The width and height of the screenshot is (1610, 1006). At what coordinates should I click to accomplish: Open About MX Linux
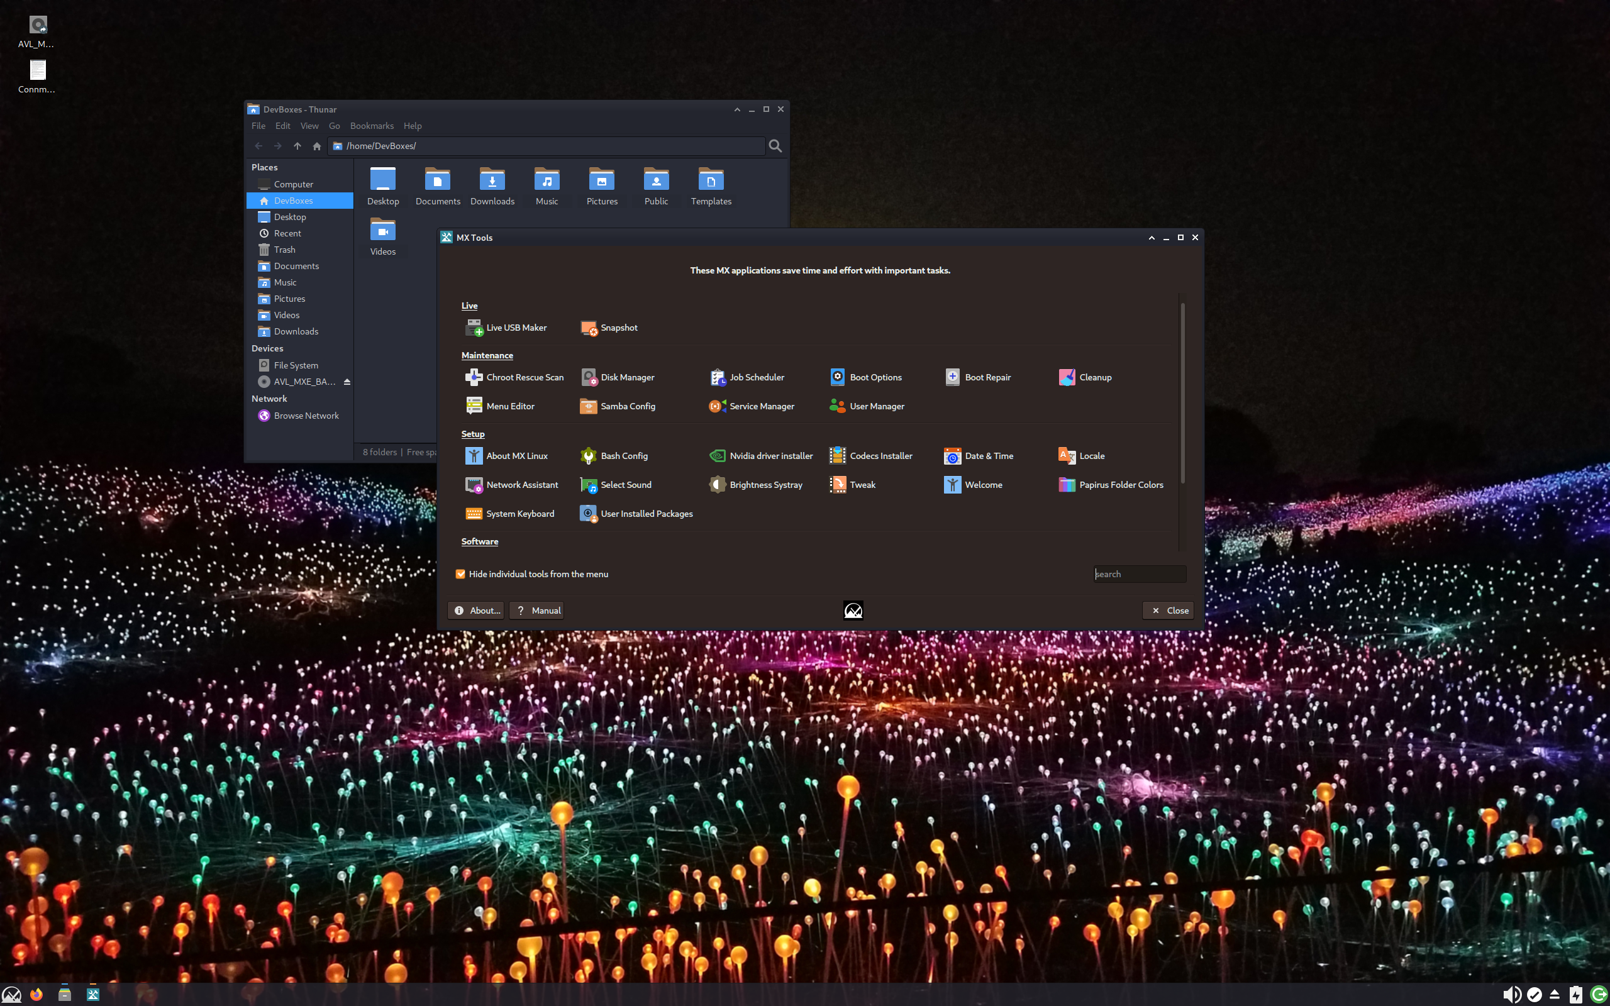506,456
